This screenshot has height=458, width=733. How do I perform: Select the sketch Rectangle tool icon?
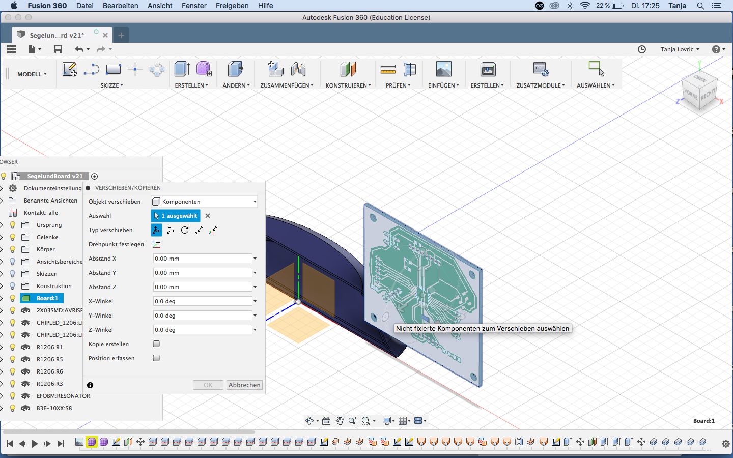coord(113,69)
